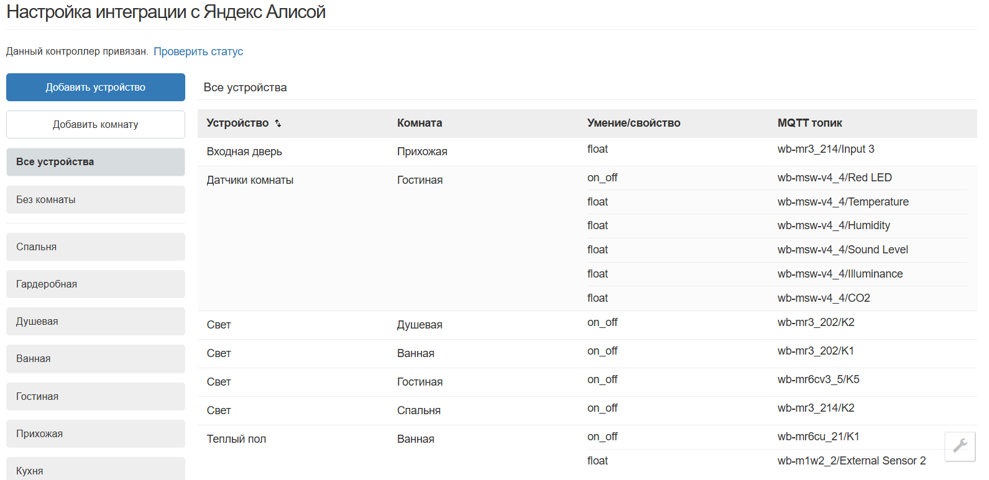This screenshot has width=989, height=480.
Task: Switch to the Спальня room filter
Action: [96, 247]
